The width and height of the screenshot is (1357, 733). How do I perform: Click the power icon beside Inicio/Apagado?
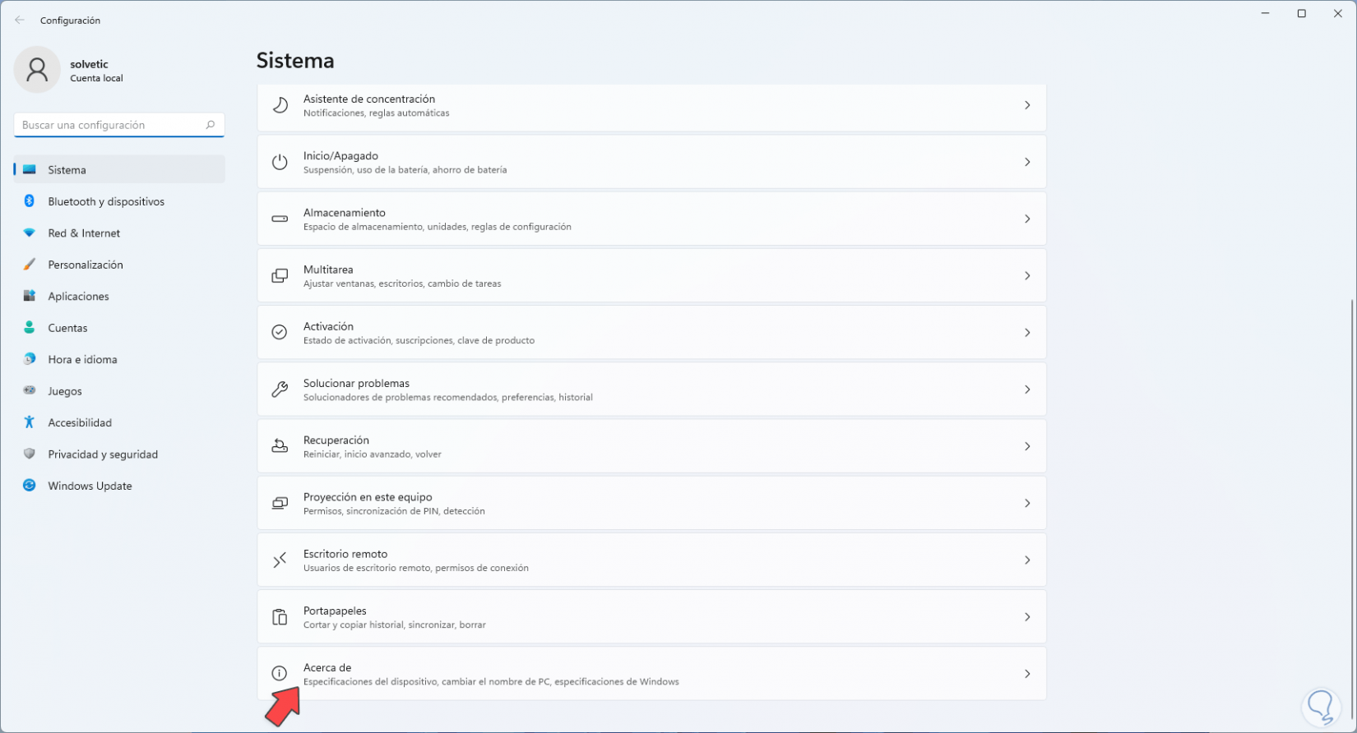click(280, 162)
